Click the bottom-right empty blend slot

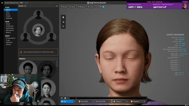coord(51,37)
